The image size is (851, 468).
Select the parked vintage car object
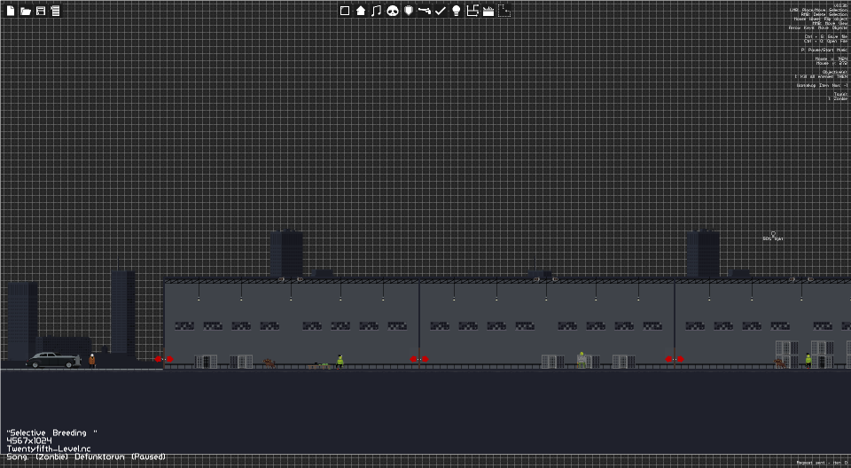[52, 361]
